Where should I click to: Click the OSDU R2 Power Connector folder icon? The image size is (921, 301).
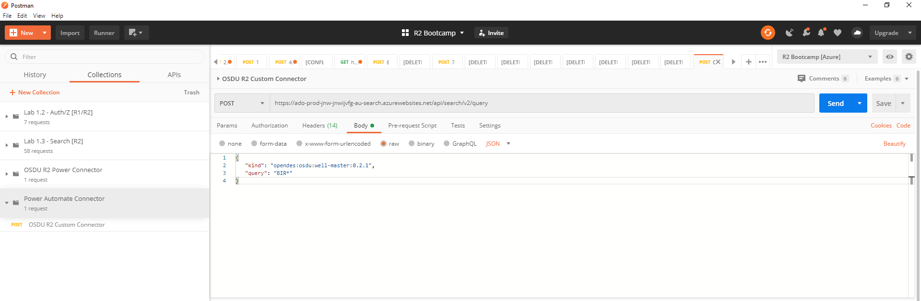tap(16, 174)
